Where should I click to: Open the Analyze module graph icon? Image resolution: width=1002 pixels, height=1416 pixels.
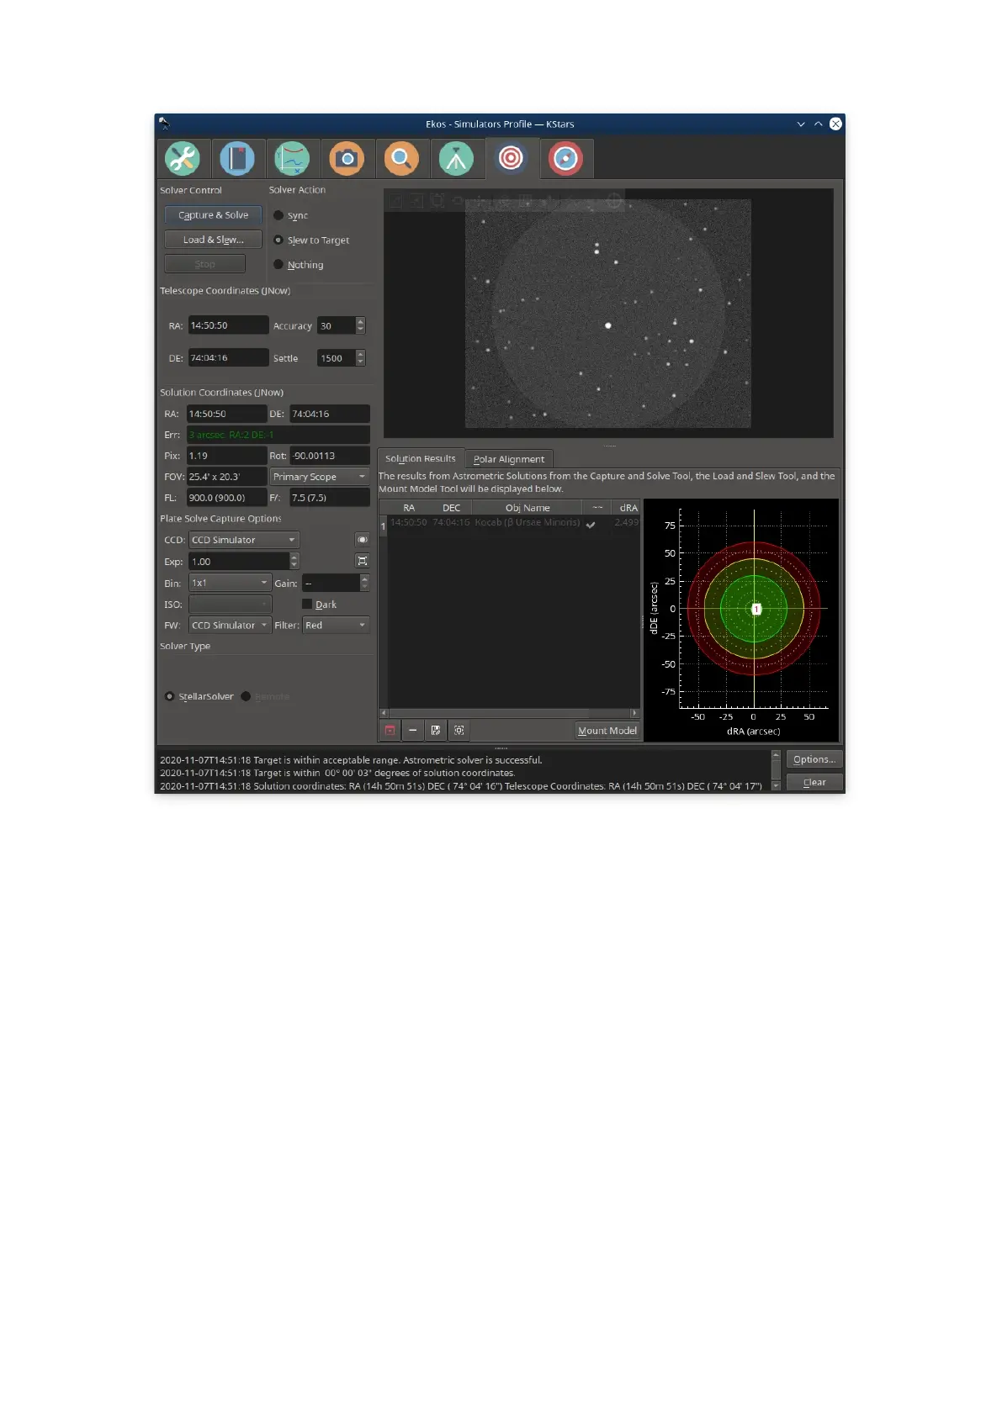(292, 158)
